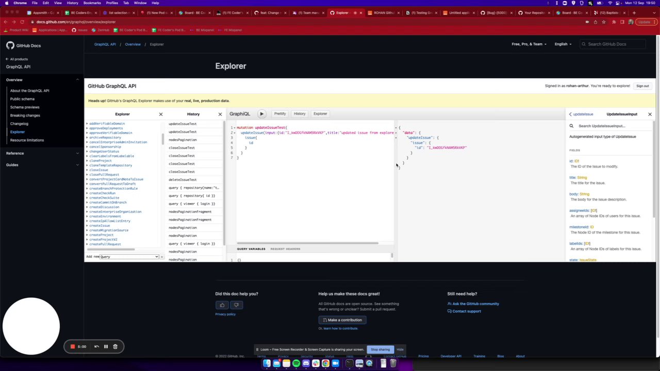Open Ask the GitHub community link
This screenshot has height=371, width=660.
tap(473, 304)
